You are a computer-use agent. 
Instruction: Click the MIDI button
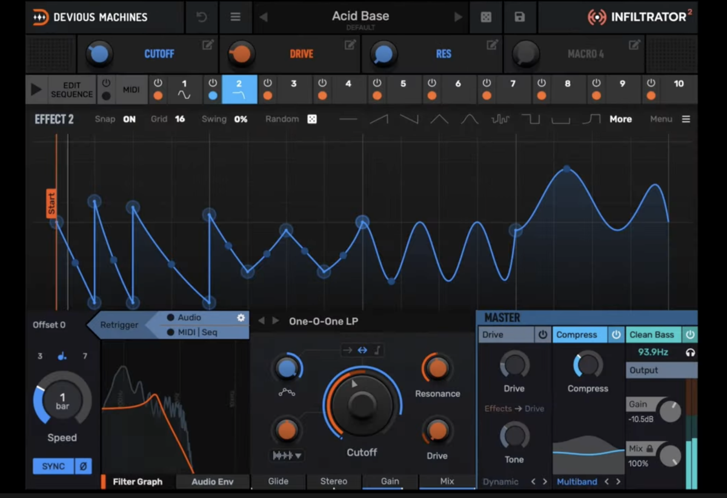(131, 90)
